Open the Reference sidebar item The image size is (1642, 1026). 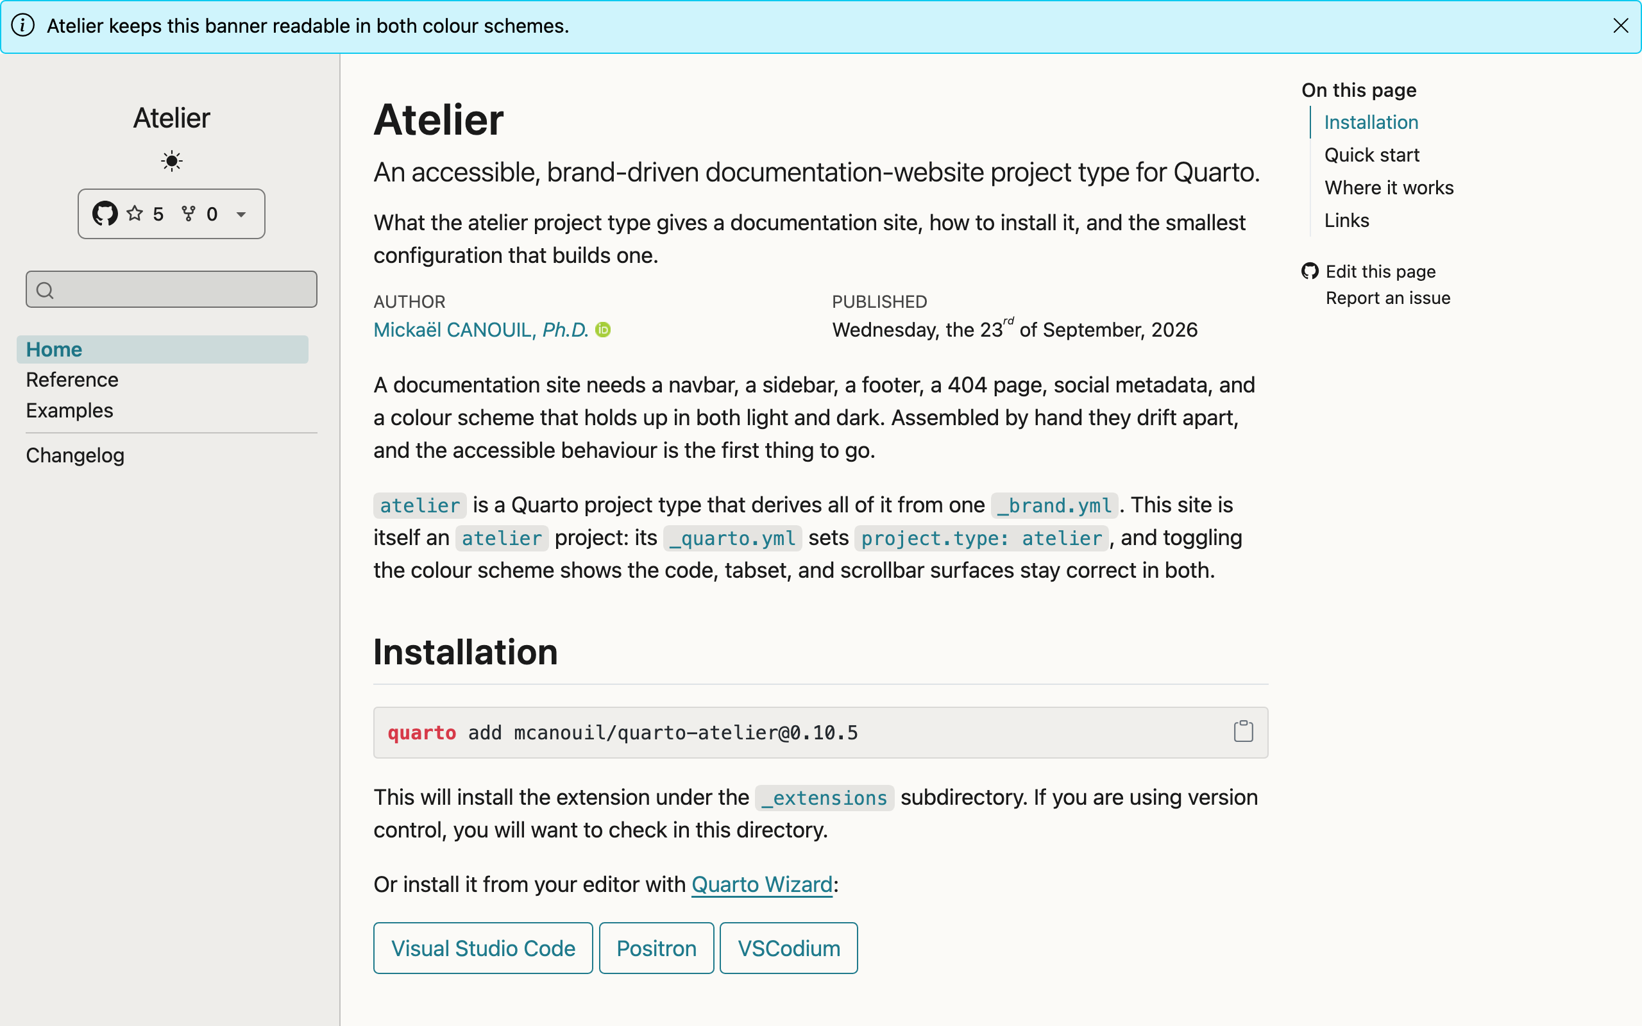[x=72, y=380]
